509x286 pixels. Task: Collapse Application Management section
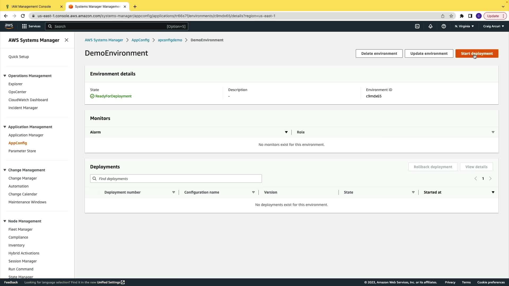tap(5, 127)
